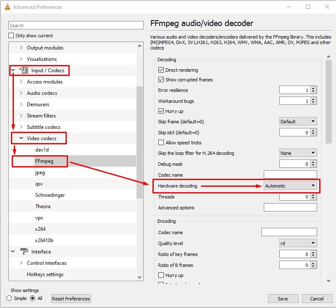Click the VLC cone icon in title bar

[7, 7]
